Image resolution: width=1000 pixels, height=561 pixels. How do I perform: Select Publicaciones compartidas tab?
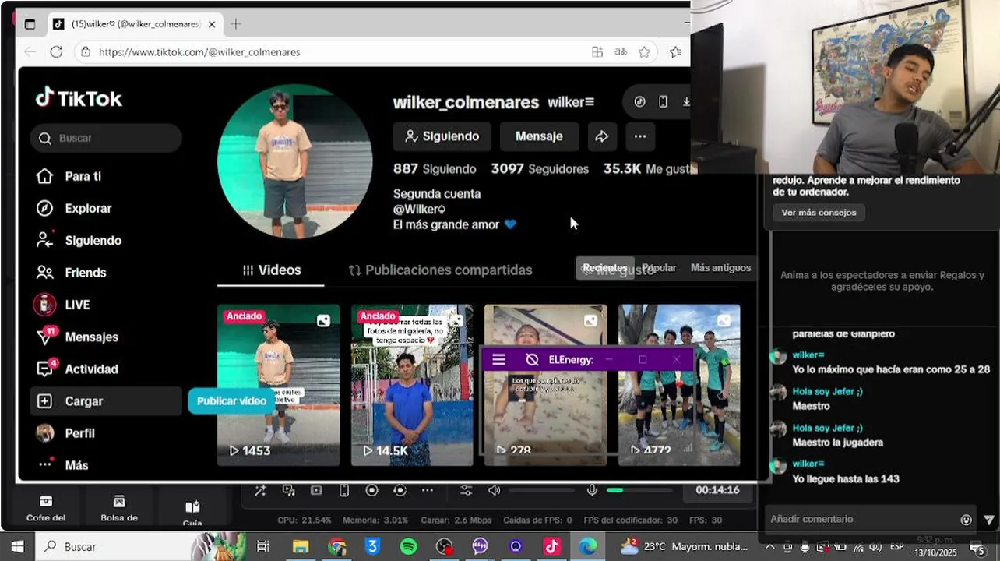pos(440,270)
